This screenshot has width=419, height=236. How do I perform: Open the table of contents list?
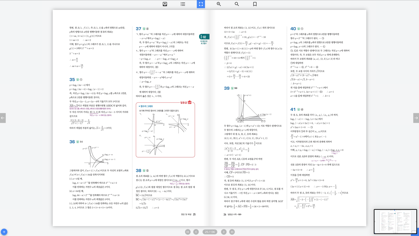pos(183,4)
